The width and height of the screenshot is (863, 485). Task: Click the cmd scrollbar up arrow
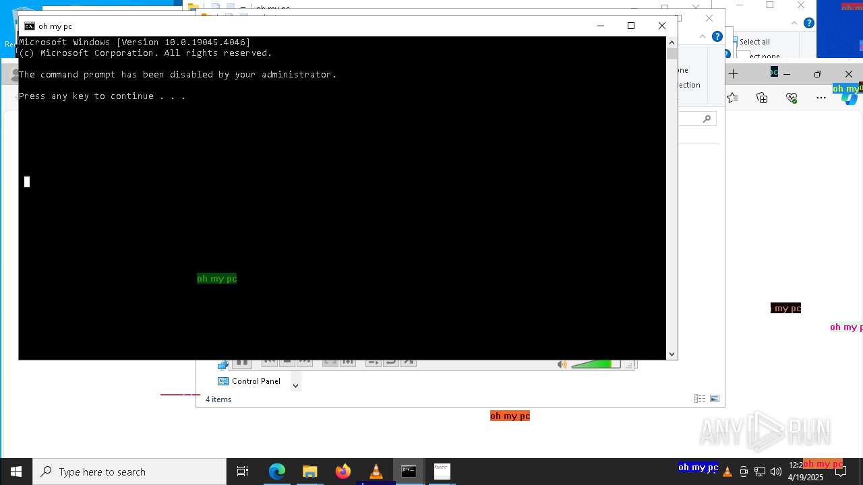(672, 42)
